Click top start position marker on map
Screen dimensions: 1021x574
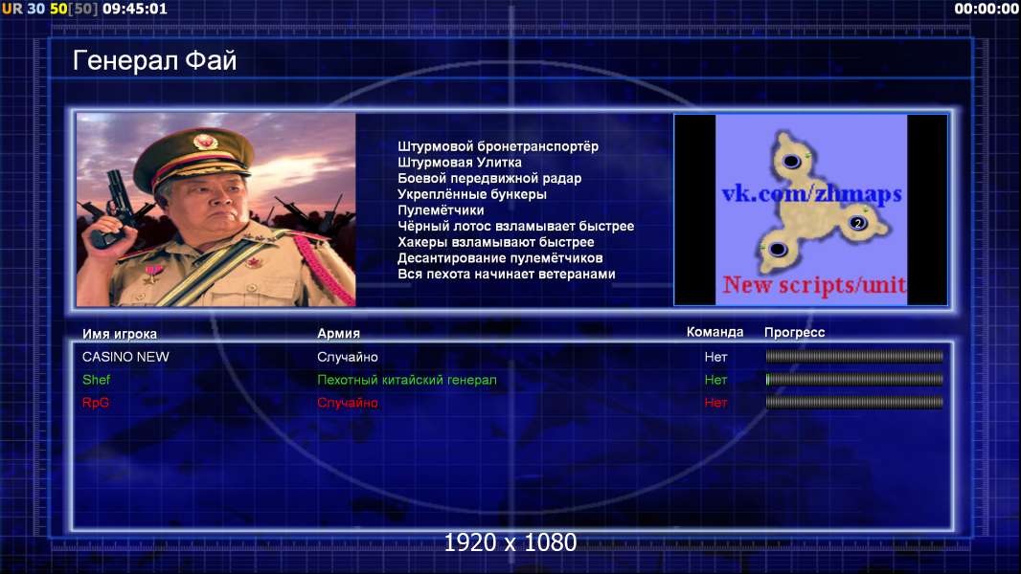pos(791,161)
